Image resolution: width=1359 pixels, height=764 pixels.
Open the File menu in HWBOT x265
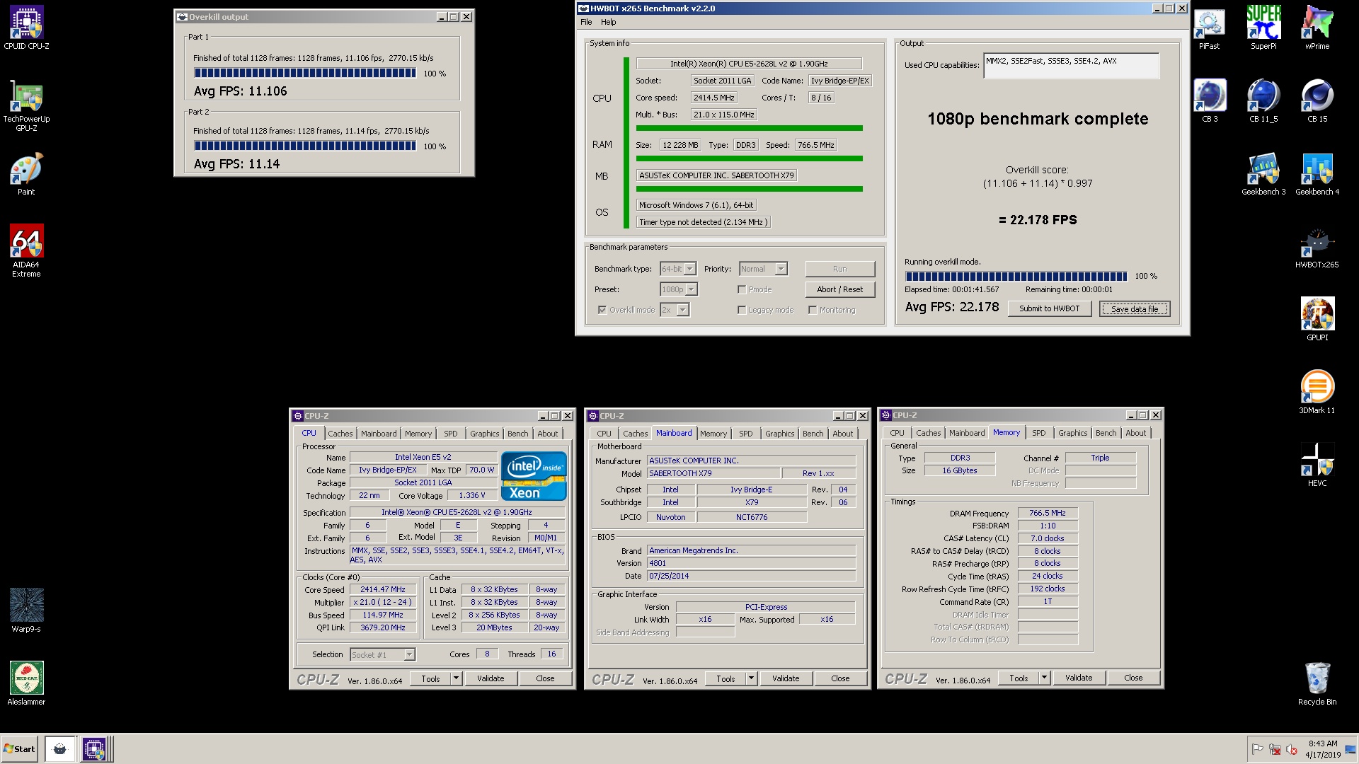[586, 22]
